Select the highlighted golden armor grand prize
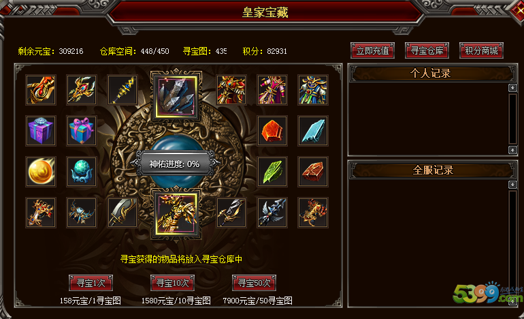Viewport: 524px width, 319px height. tap(176, 214)
